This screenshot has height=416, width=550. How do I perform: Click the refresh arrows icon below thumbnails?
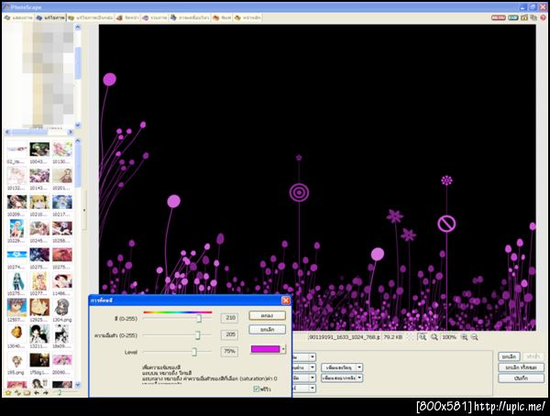[17, 393]
